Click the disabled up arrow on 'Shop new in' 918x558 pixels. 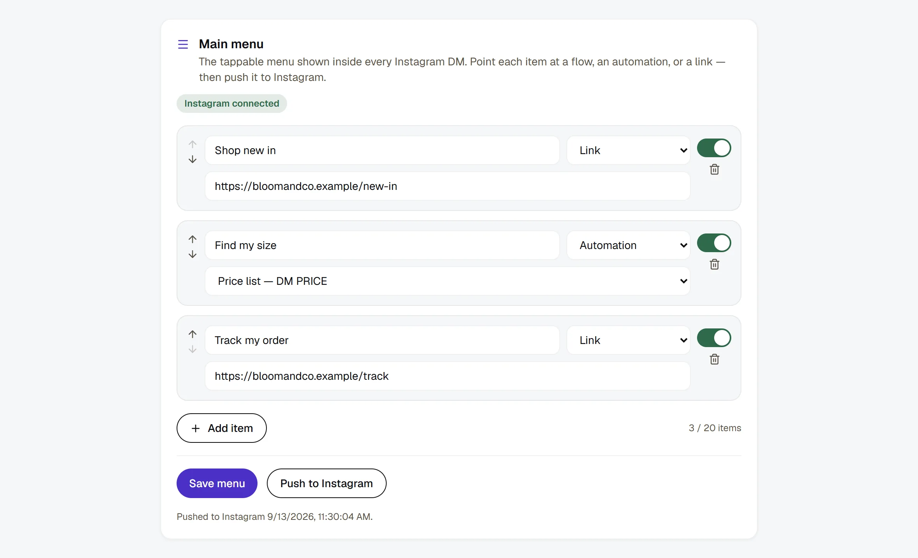click(193, 144)
